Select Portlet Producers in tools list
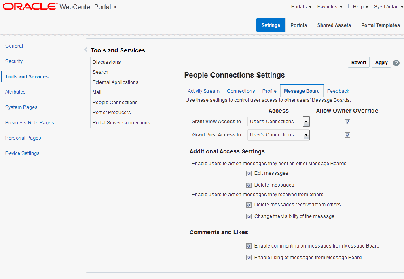The image size is (404, 279). click(133, 113)
